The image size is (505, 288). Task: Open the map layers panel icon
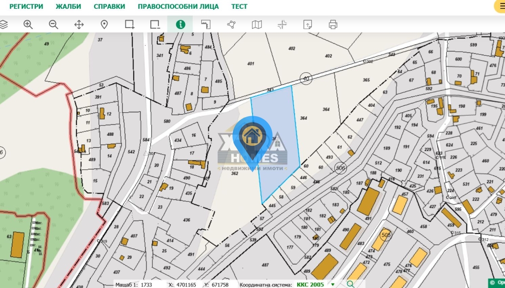(x=3, y=25)
